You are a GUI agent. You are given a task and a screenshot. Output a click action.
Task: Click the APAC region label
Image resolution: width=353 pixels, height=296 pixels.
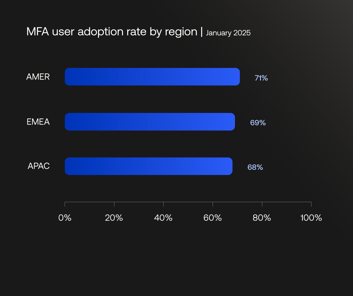point(39,166)
